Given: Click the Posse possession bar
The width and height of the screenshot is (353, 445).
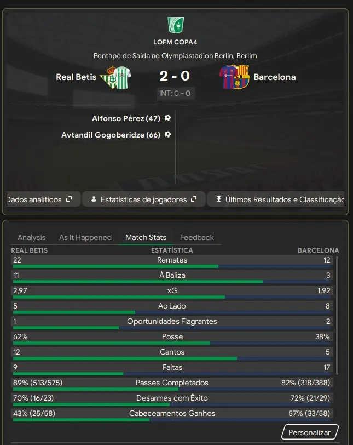Looking at the screenshot, I should pyautogui.click(x=172, y=343).
